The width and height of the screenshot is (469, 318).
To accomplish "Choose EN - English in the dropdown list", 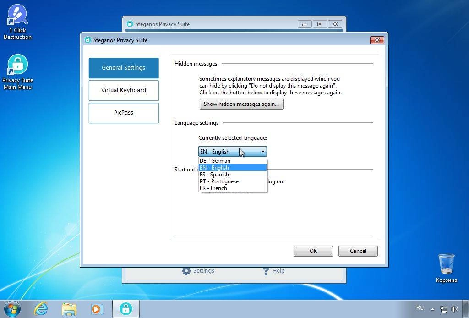I will (x=233, y=168).
